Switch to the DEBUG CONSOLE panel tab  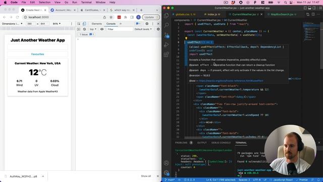coord(221,143)
